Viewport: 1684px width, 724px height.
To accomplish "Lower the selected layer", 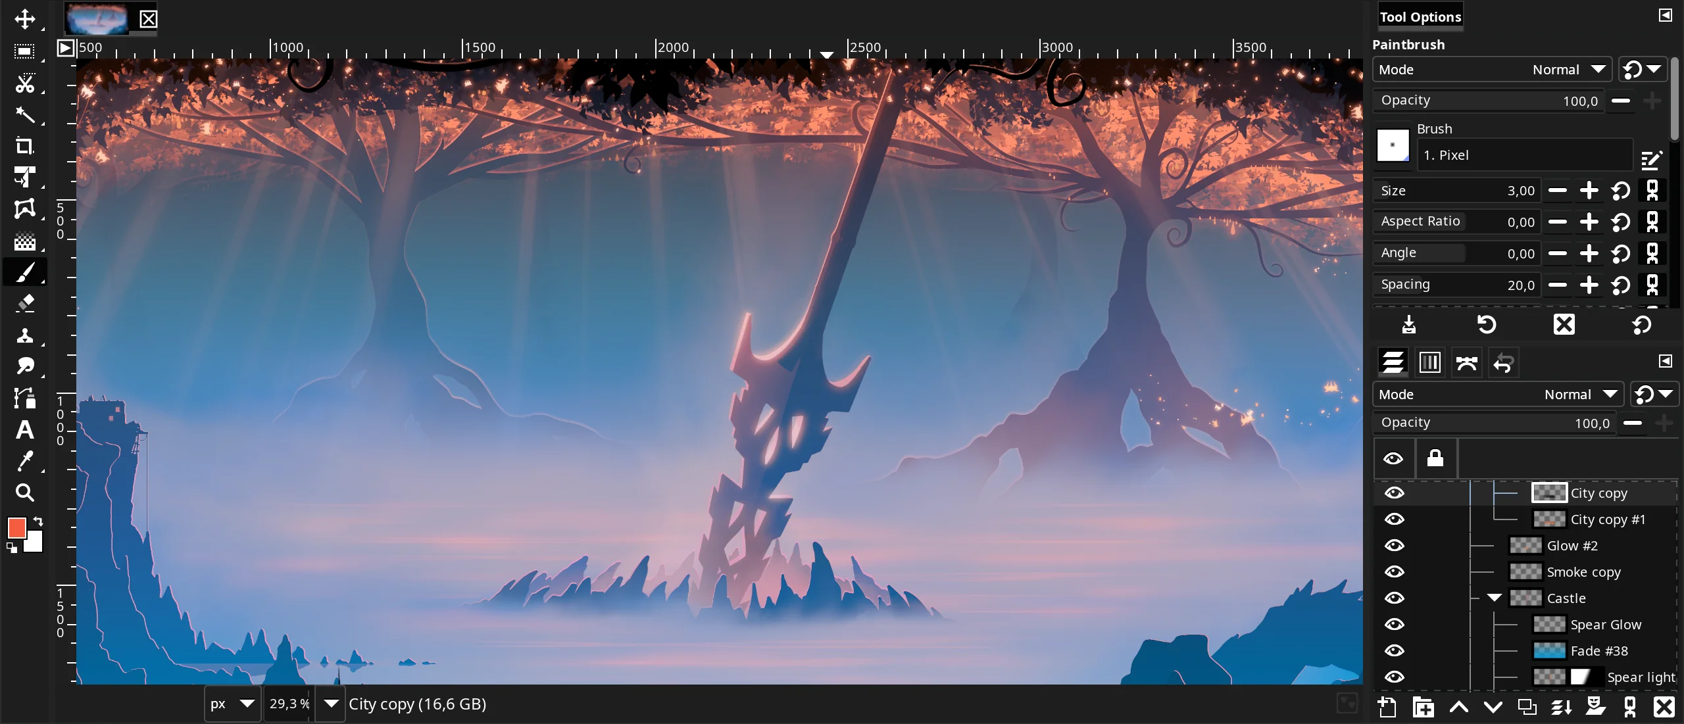I will tap(1493, 707).
